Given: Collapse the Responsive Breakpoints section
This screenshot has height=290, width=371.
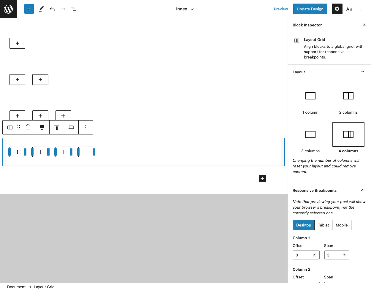Looking at the screenshot, I should [x=362, y=190].
